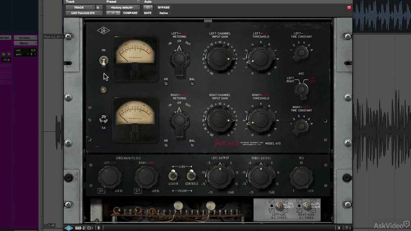The height and width of the screenshot is (231, 411).
Task: Click the left white calibration screw below panel
Action: pyautogui.click(x=178, y=205)
